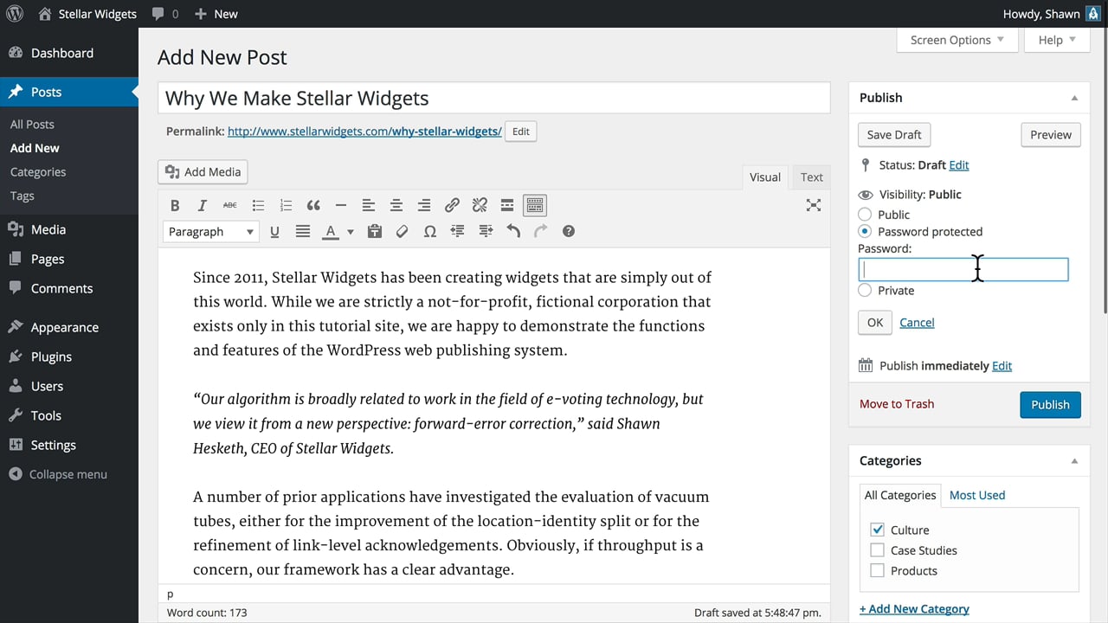Viewport: 1108px width, 623px height.
Task: Apply strikethrough formatting
Action: (230, 205)
